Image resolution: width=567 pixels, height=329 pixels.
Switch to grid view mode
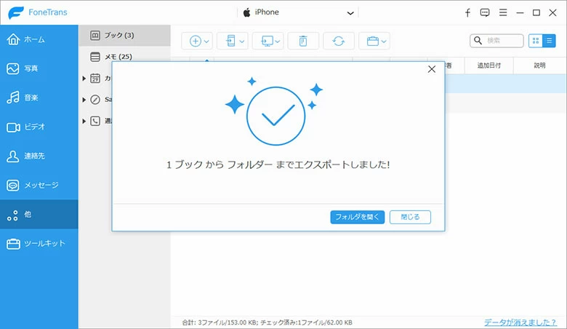[536, 41]
